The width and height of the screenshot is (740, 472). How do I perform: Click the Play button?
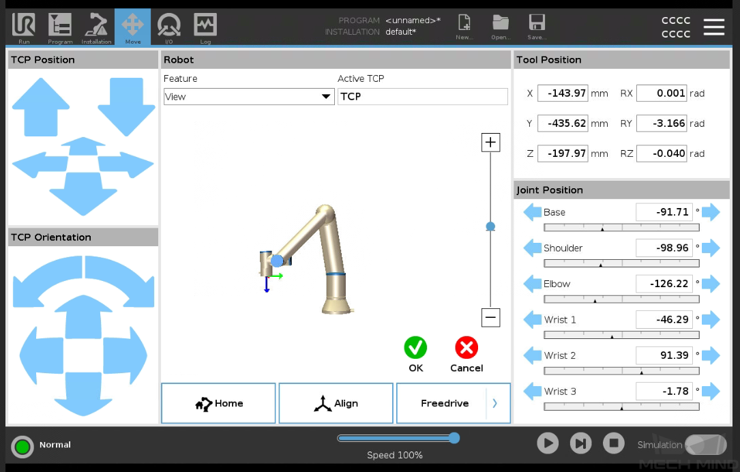(548, 443)
